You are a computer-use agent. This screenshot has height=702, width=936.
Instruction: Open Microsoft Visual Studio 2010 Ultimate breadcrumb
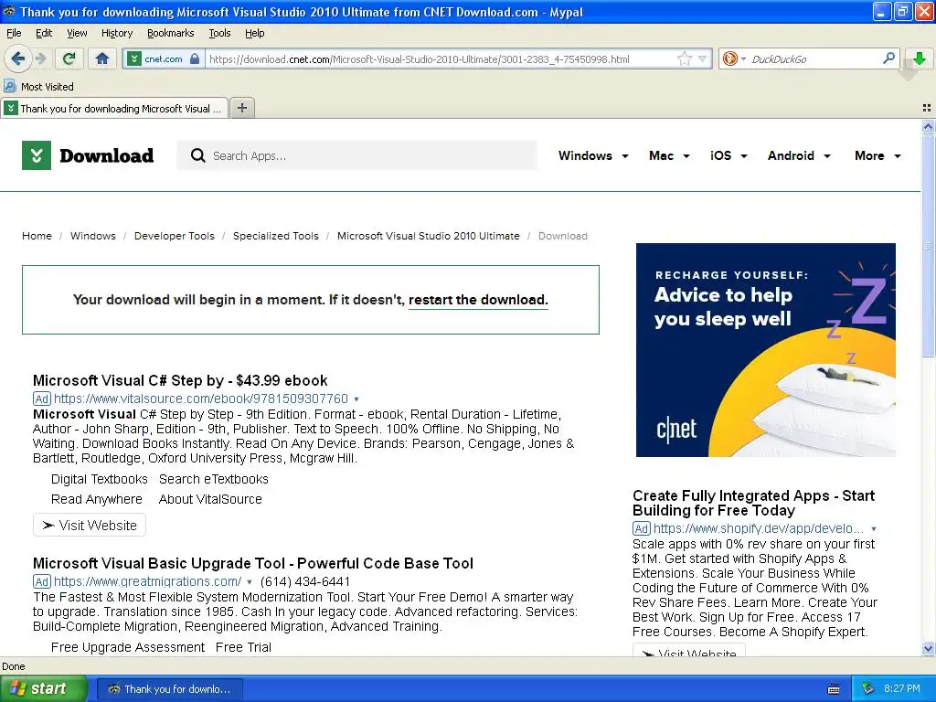[428, 236]
